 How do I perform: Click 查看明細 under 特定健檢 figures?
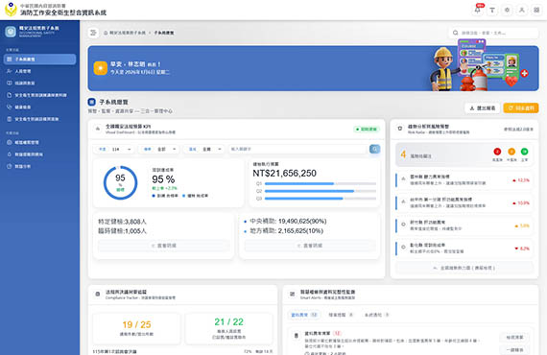click(164, 246)
